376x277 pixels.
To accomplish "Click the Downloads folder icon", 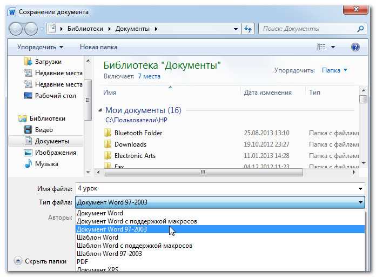I will point(108,144).
